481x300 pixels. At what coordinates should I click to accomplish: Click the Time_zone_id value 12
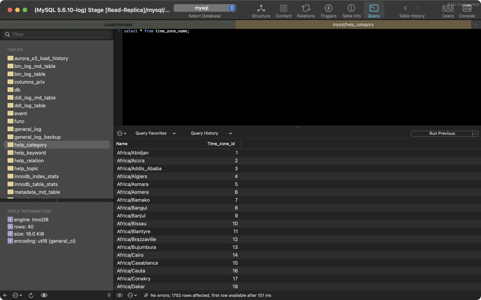click(x=235, y=239)
